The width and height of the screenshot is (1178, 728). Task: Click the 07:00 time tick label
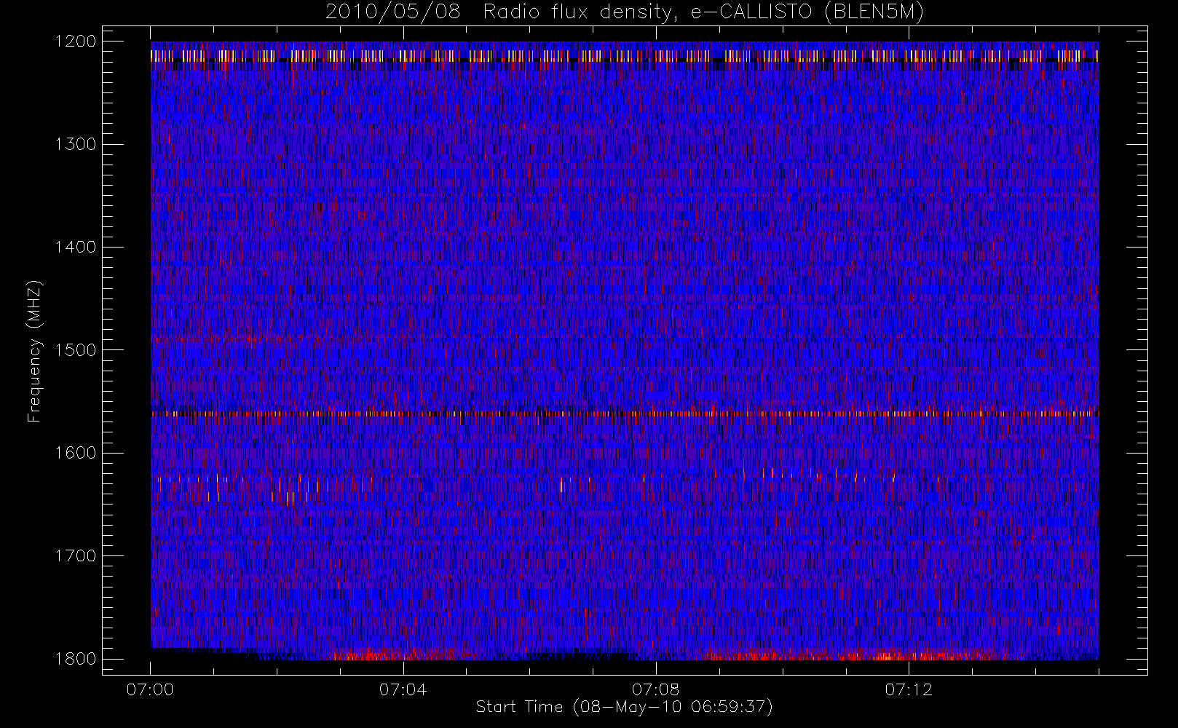pyautogui.click(x=150, y=689)
